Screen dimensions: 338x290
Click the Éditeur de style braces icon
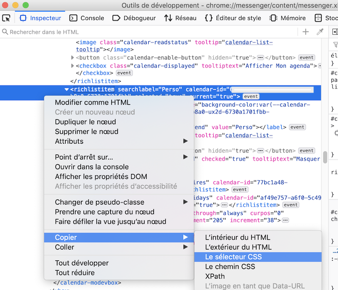point(208,18)
